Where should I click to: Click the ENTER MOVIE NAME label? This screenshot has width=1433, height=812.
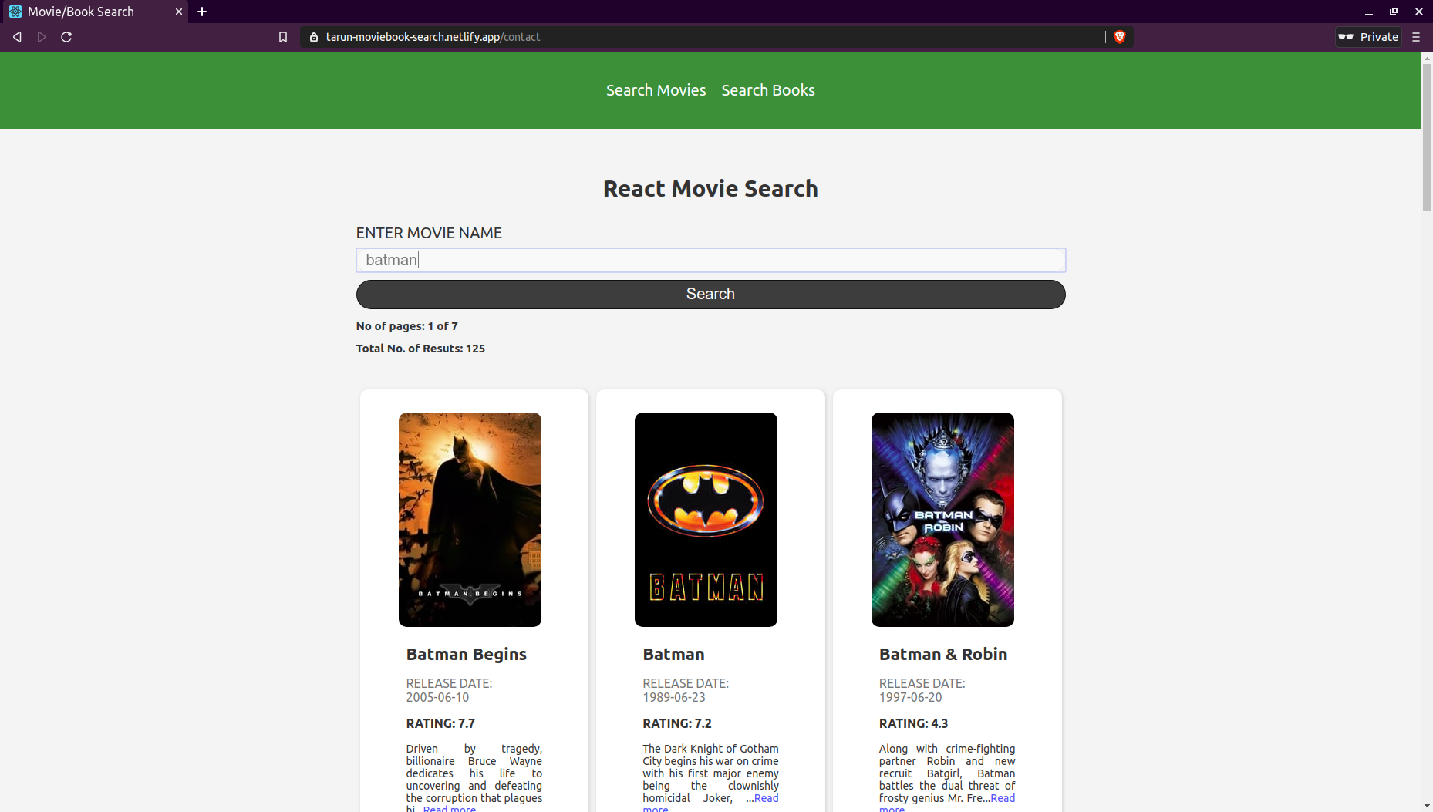pyautogui.click(x=429, y=233)
